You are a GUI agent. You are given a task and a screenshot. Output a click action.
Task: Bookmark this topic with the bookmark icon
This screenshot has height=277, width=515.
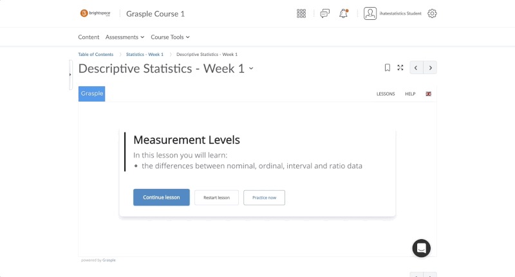(x=387, y=67)
